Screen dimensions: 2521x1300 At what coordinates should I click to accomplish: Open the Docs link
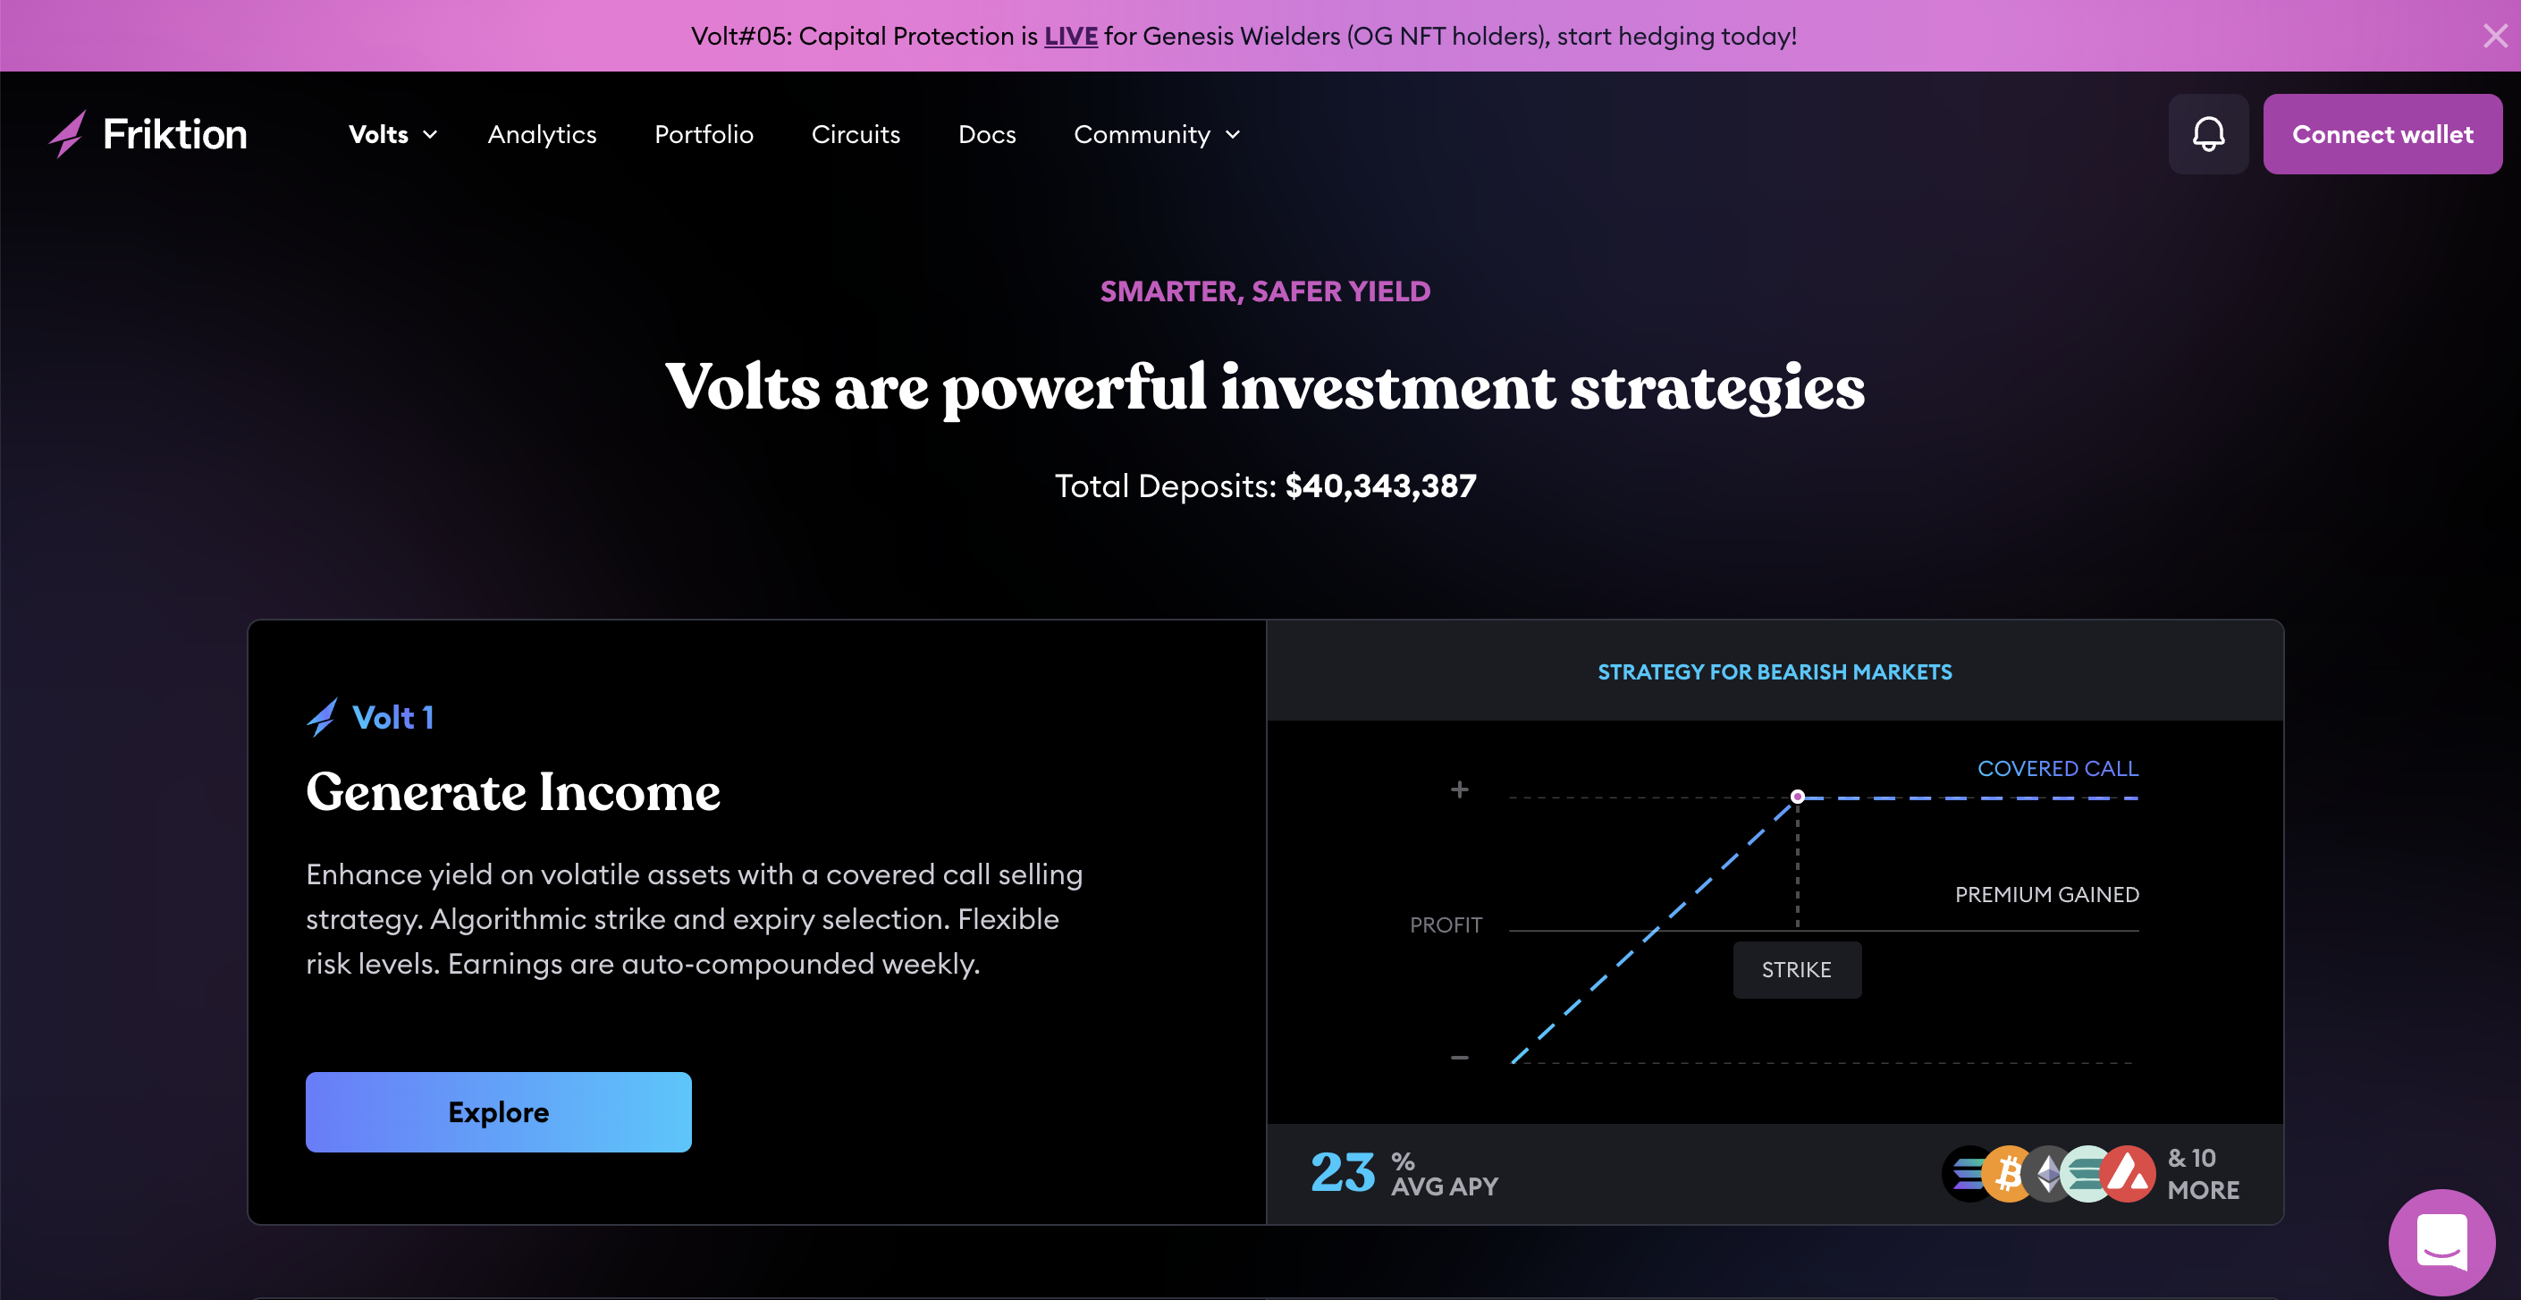(986, 134)
